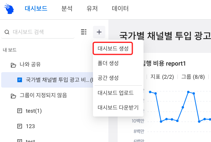The width and height of the screenshot is (211, 142).
Task: Click 대시보드 업로드 option
Action: pos(116,93)
